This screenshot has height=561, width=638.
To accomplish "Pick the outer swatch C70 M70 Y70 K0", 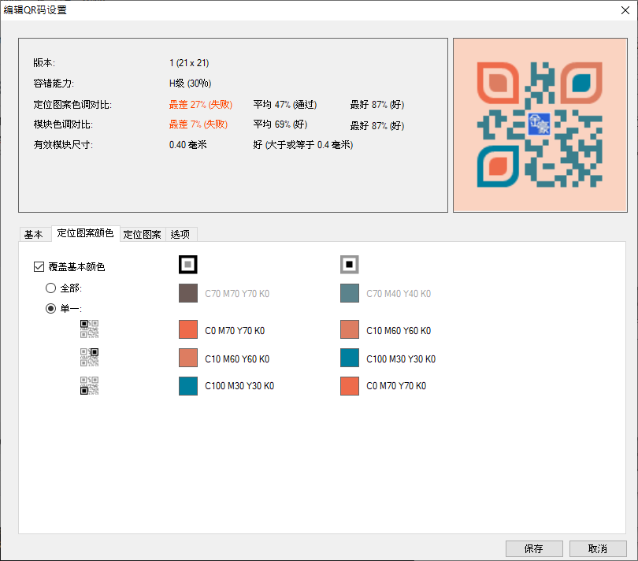I will tap(188, 293).
